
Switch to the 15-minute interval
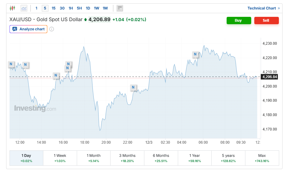click(x=54, y=8)
